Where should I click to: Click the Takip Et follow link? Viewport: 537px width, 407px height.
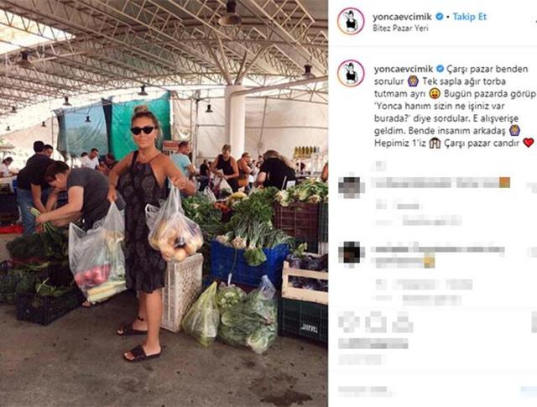470,17
